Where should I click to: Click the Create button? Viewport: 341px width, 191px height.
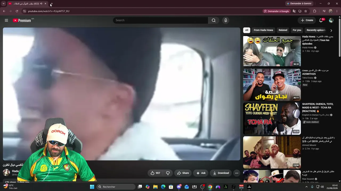307,20
